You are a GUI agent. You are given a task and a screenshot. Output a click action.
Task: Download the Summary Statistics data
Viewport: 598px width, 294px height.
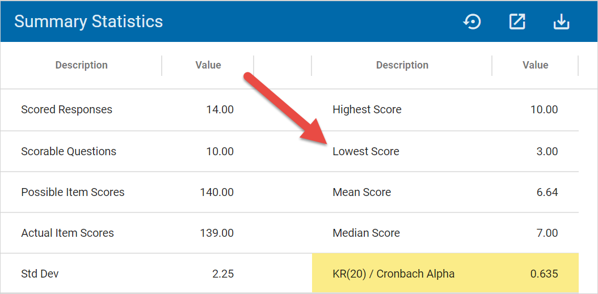pyautogui.click(x=561, y=22)
